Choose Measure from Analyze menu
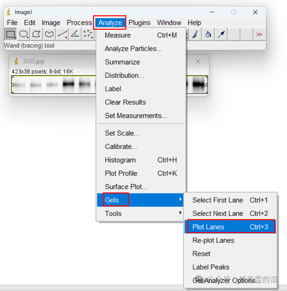 click(x=141, y=35)
